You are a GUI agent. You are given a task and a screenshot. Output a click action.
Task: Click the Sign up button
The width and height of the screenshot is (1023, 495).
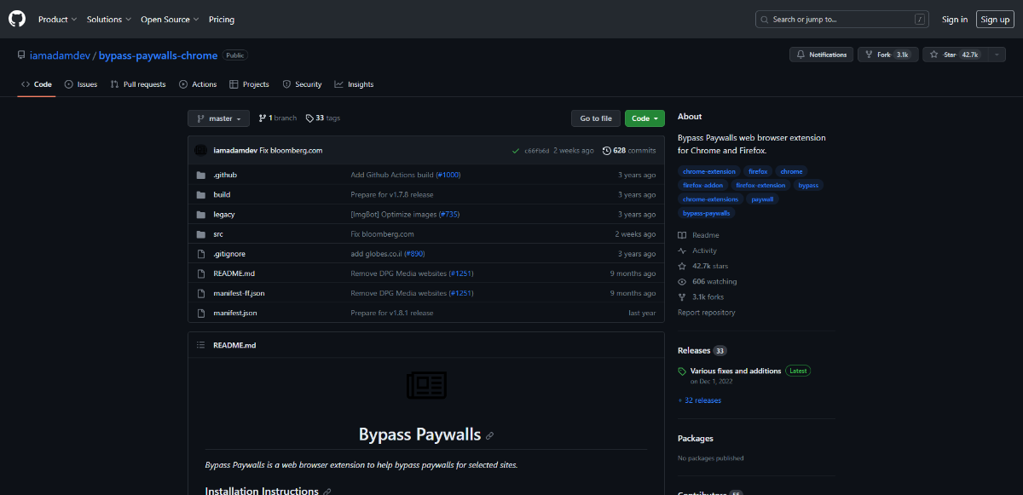tap(995, 20)
